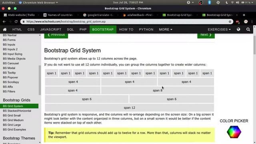Open the EXERCISES dropdown menu
Image resolution: width=256 pixels, height=144 pixels.
[x=219, y=29]
